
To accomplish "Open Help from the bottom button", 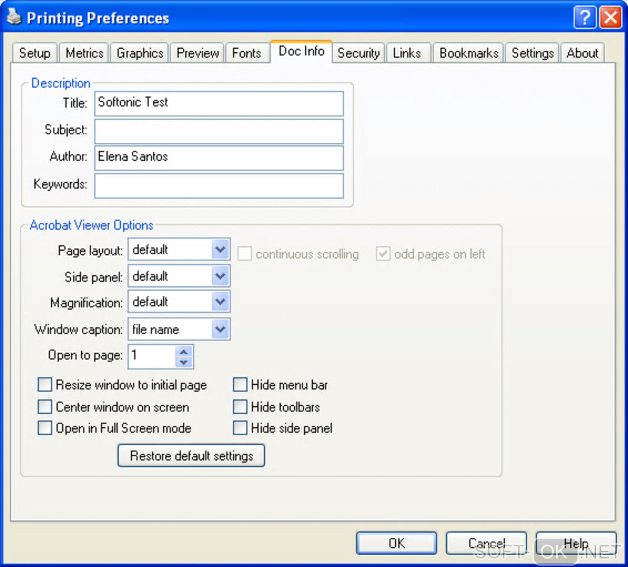I will [576, 544].
